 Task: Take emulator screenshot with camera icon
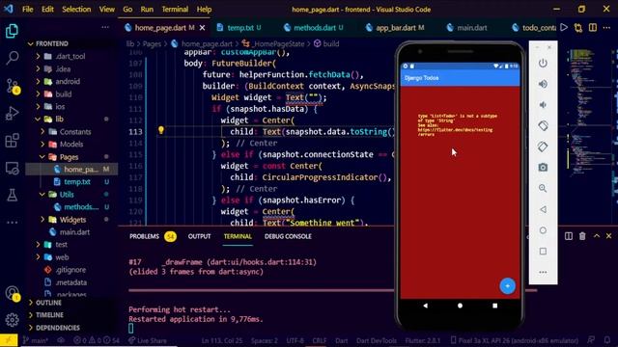tap(543, 168)
